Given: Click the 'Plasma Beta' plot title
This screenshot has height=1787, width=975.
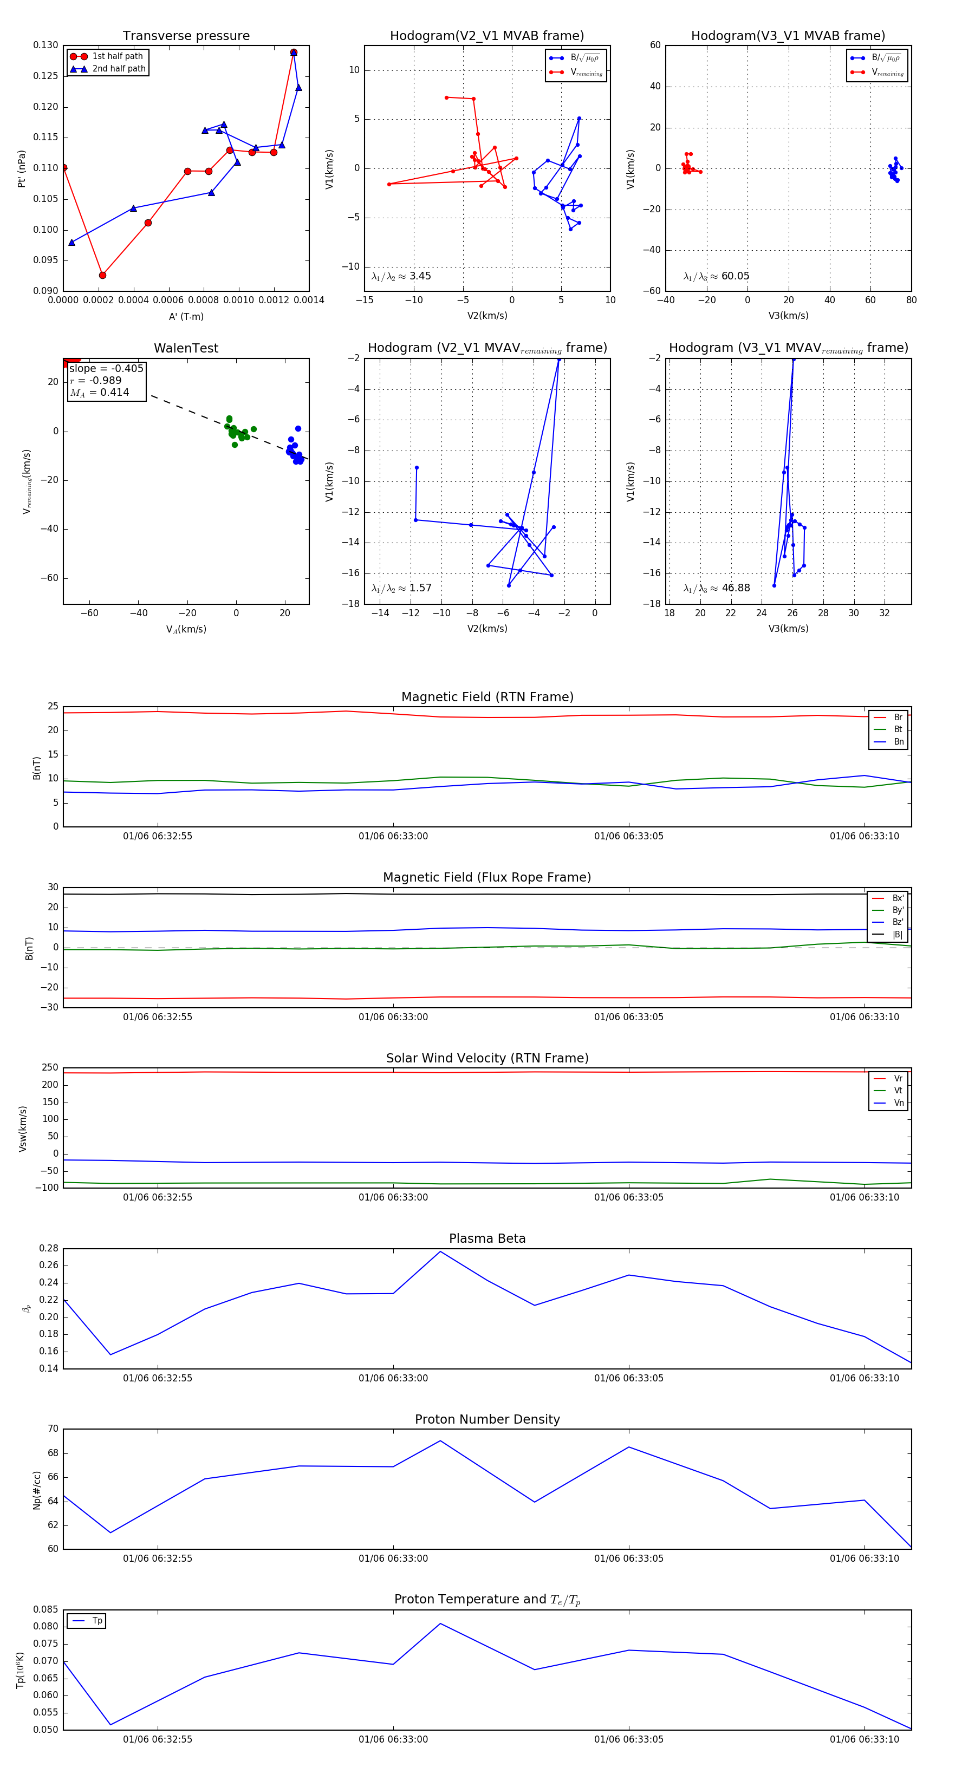Looking at the screenshot, I should [x=487, y=1239].
